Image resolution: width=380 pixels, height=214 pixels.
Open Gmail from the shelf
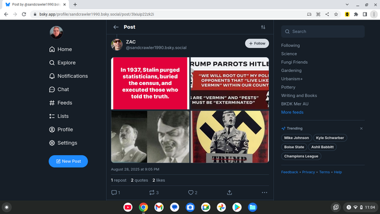pyautogui.click(x=159, y=207)
